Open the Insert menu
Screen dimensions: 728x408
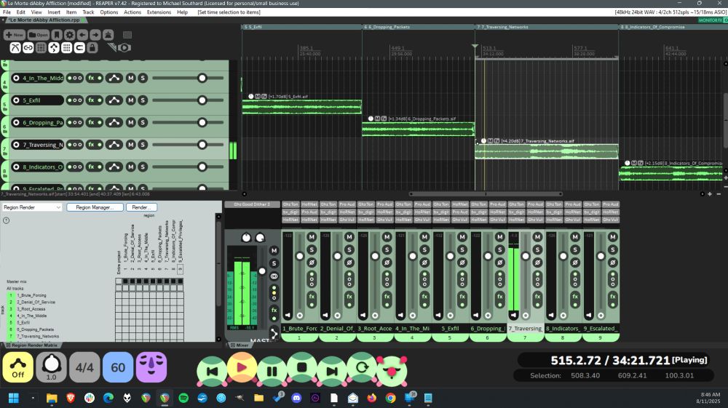click(x=54, y=12)
